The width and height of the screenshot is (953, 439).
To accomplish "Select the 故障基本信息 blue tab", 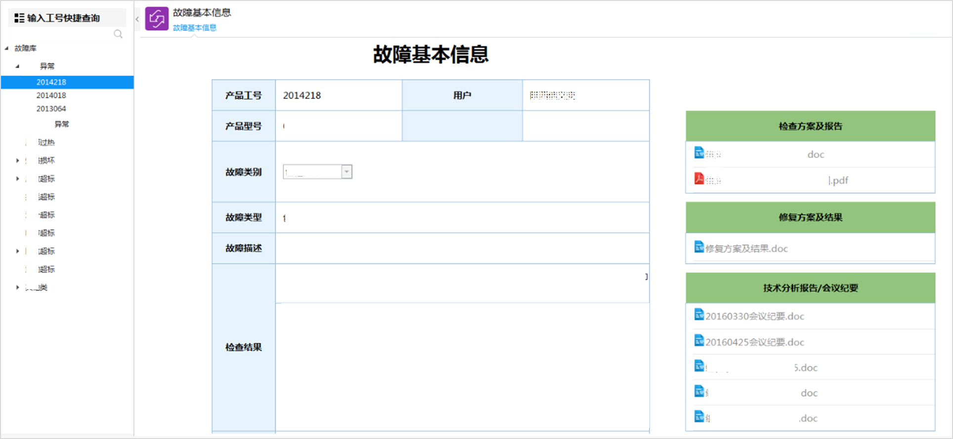I will (194, 28).
